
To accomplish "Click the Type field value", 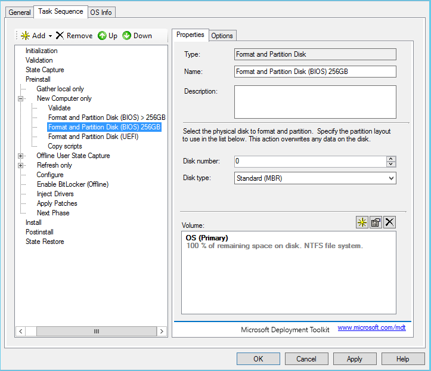I will 315,54.
